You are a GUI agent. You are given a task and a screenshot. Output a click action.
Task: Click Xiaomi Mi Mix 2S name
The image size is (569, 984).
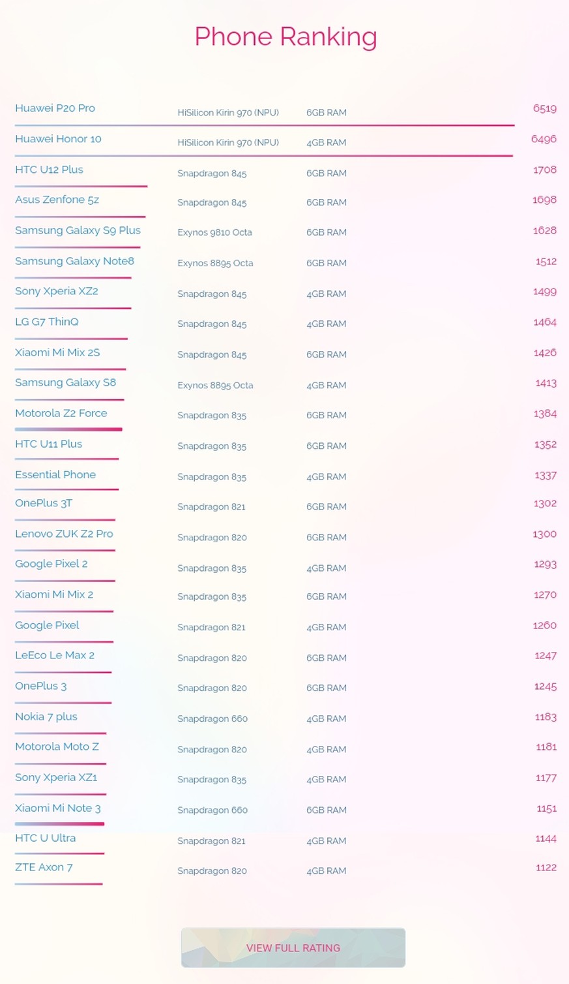click(x=58, y=352)
